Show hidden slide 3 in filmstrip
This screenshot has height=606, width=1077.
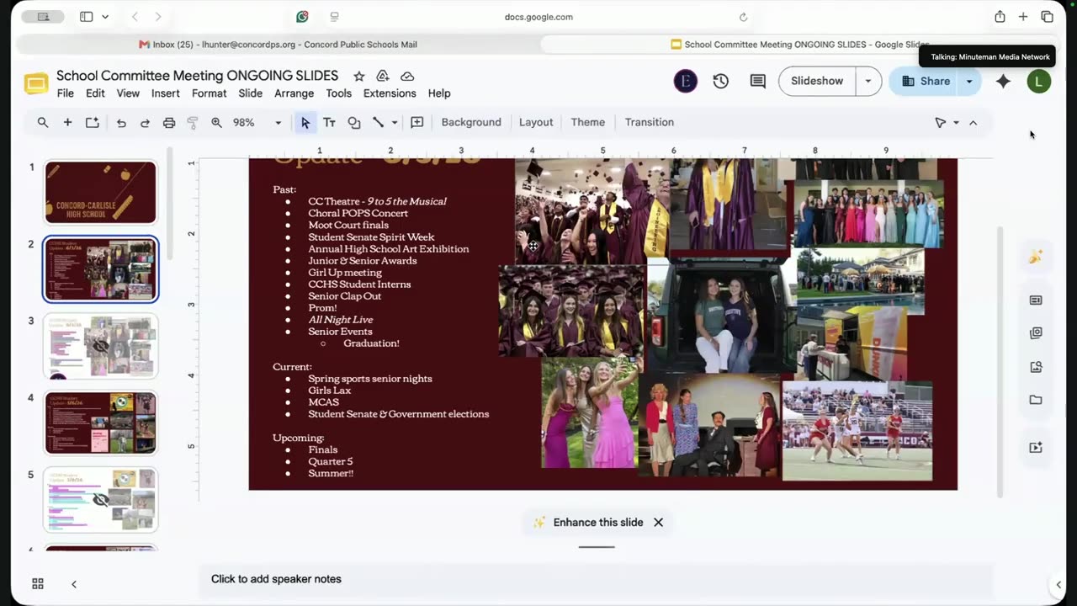point(101,346)
